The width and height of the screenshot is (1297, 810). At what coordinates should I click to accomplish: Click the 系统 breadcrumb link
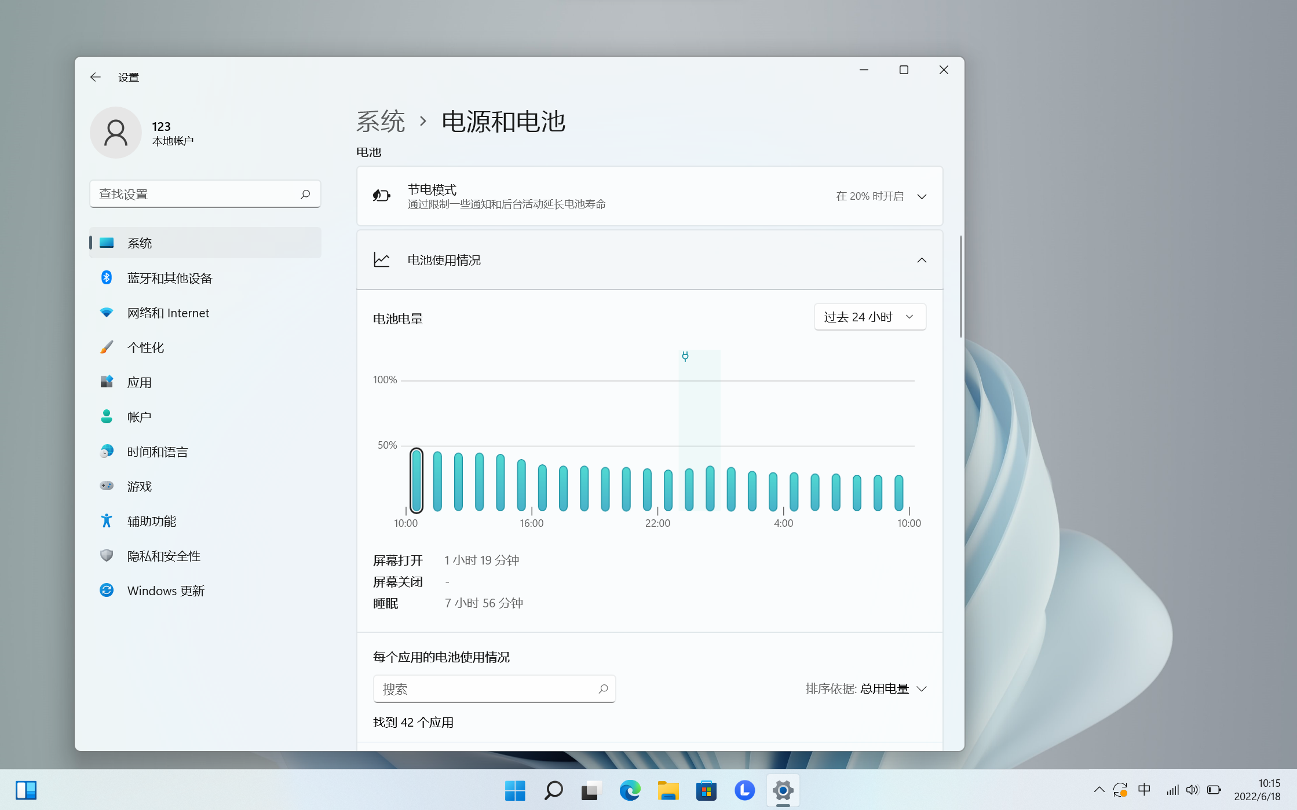(x=381, y=122)
